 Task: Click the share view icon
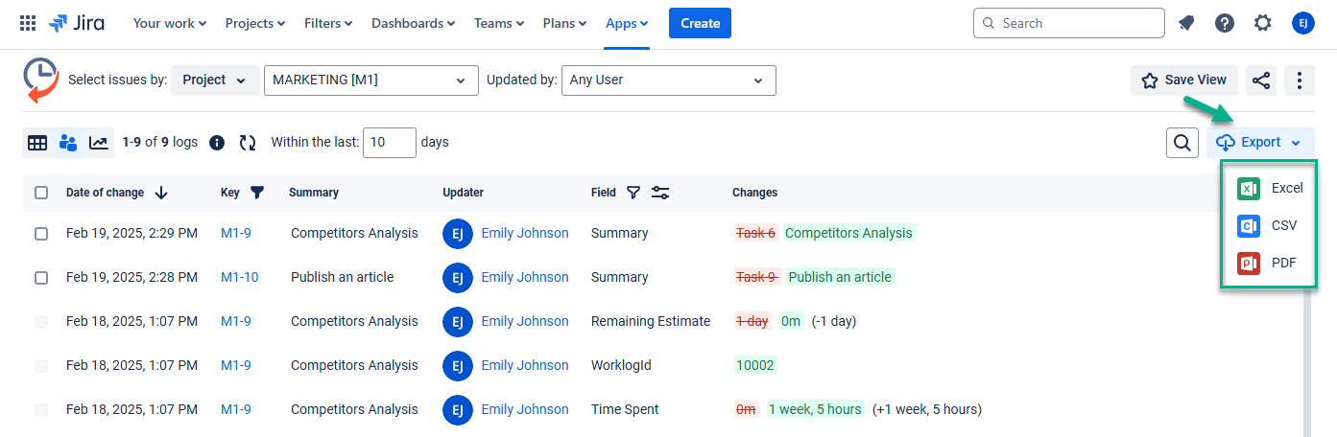(1261, 80)
